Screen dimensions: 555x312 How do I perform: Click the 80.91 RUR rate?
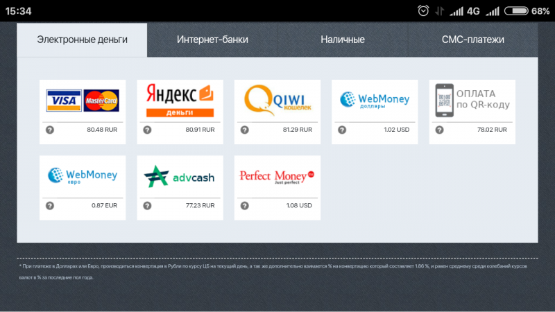coord(200,130)
